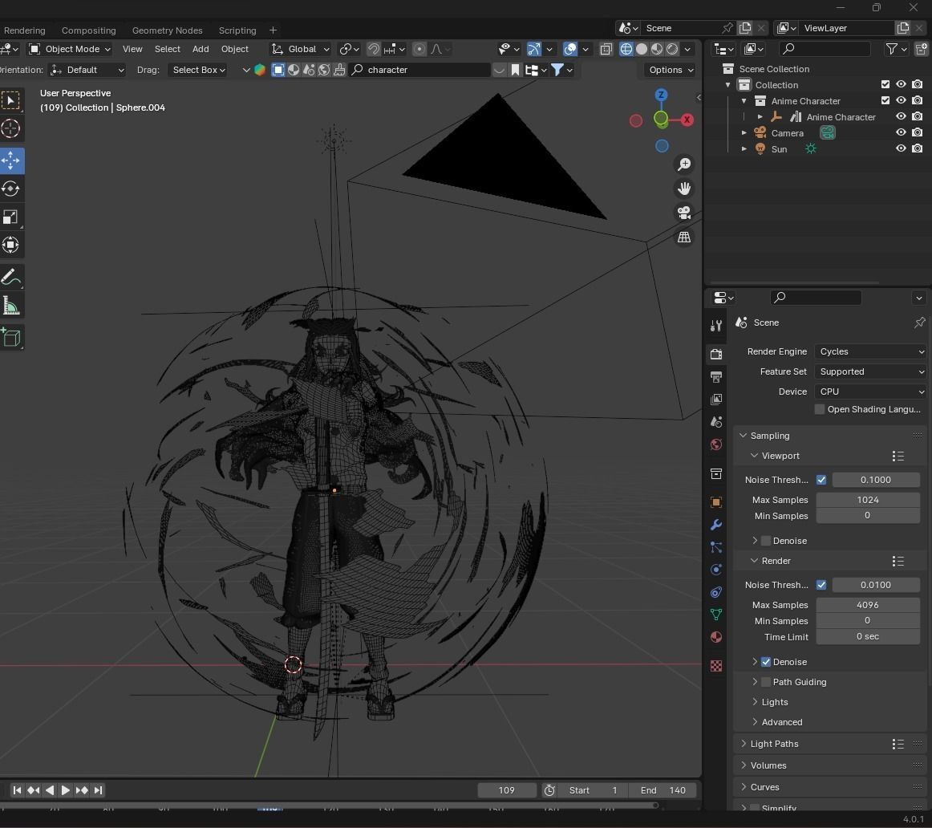Open the World properties tab

716,444
